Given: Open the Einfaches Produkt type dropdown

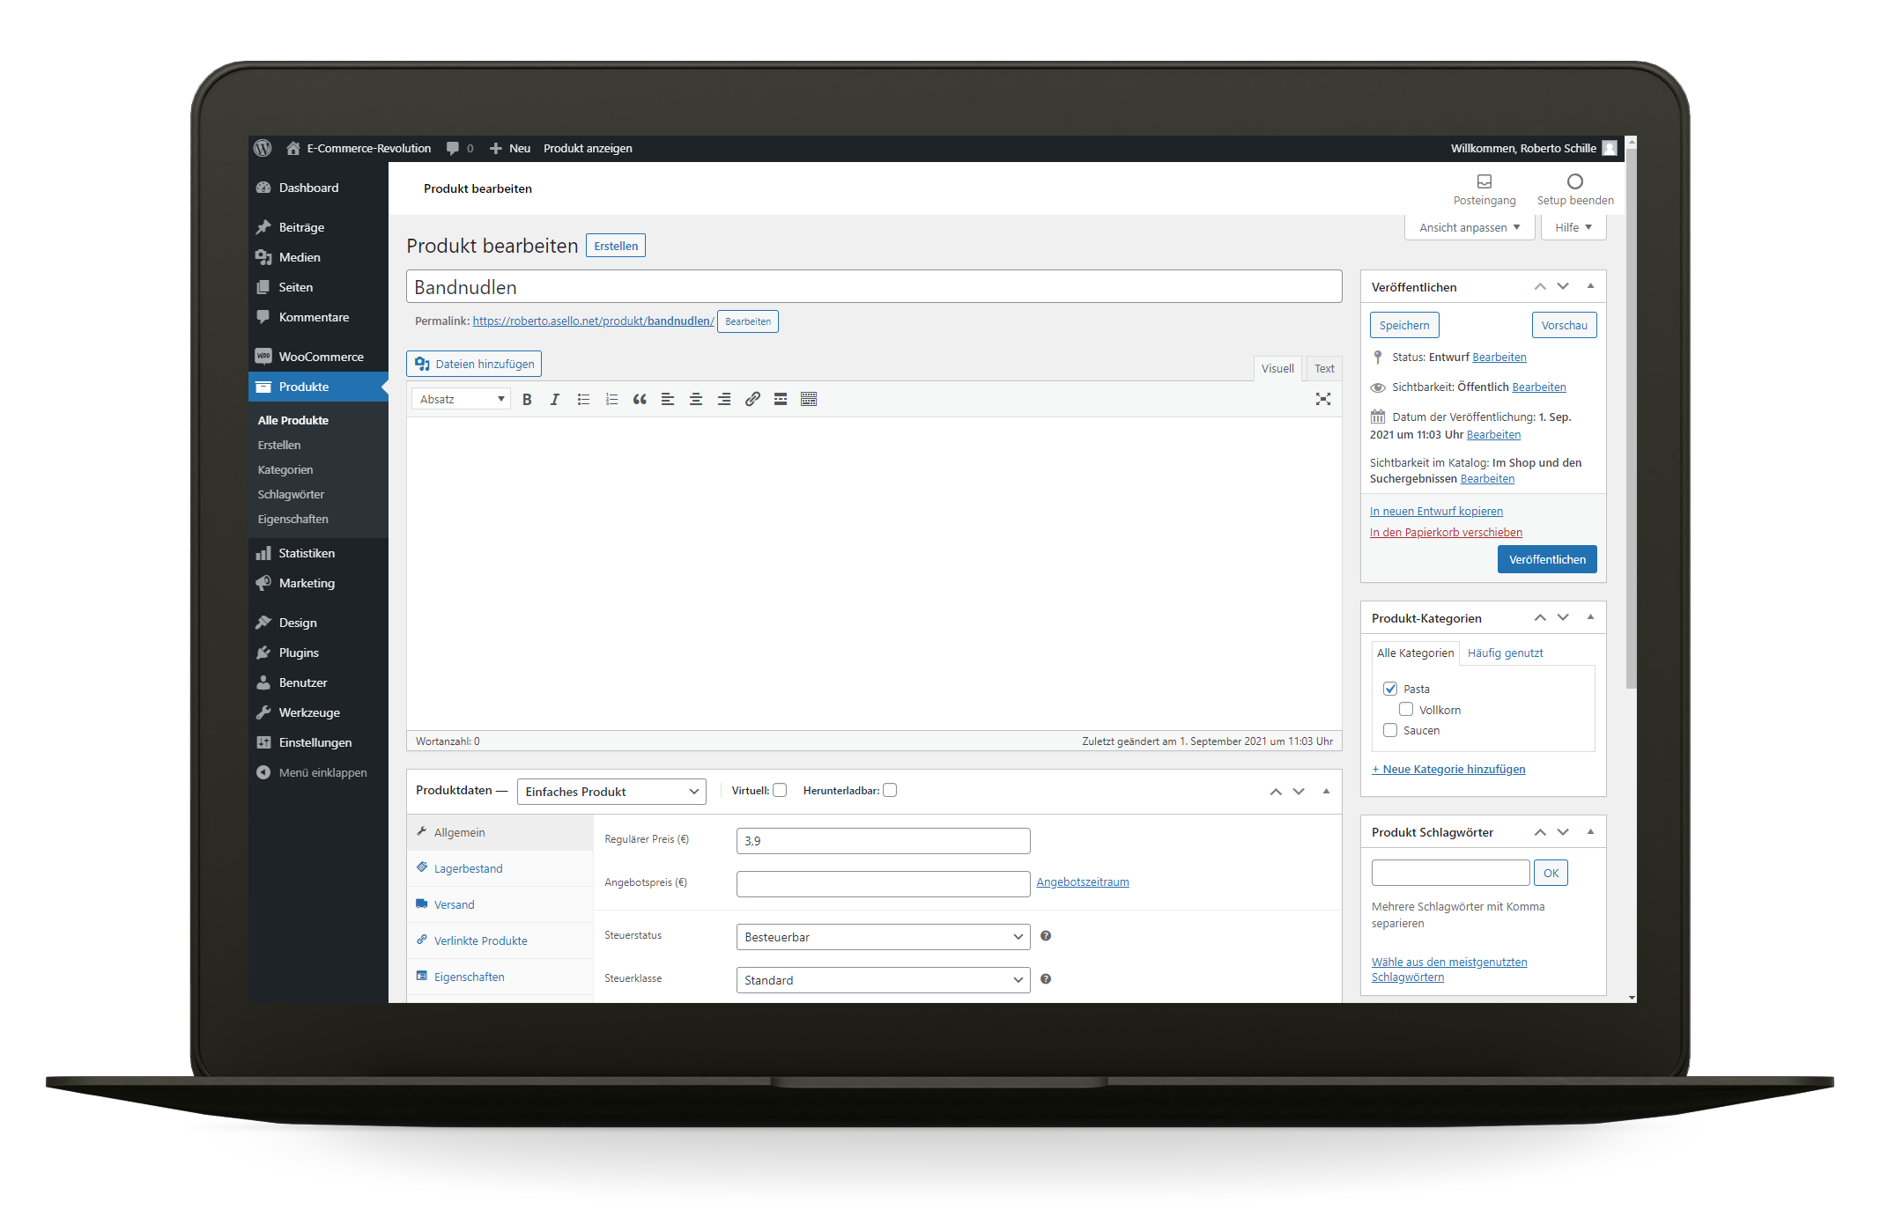Looking at the screenshot, I should (611, 792).
